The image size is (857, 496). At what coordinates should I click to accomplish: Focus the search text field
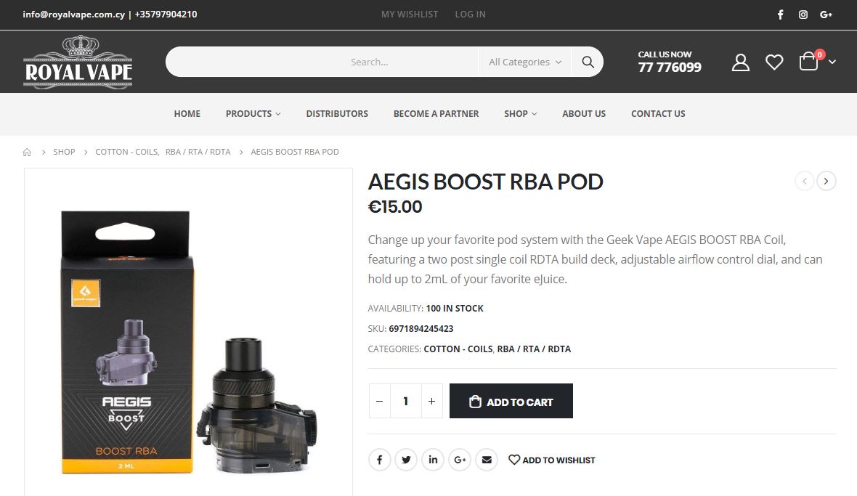tap(322, 62)
